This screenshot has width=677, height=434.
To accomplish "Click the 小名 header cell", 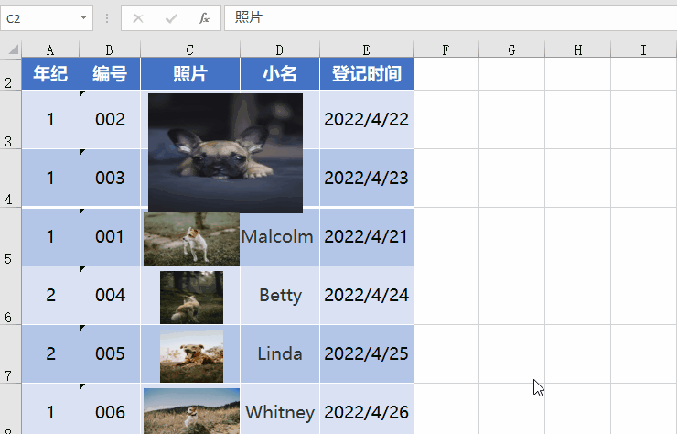I will (280, 74).
